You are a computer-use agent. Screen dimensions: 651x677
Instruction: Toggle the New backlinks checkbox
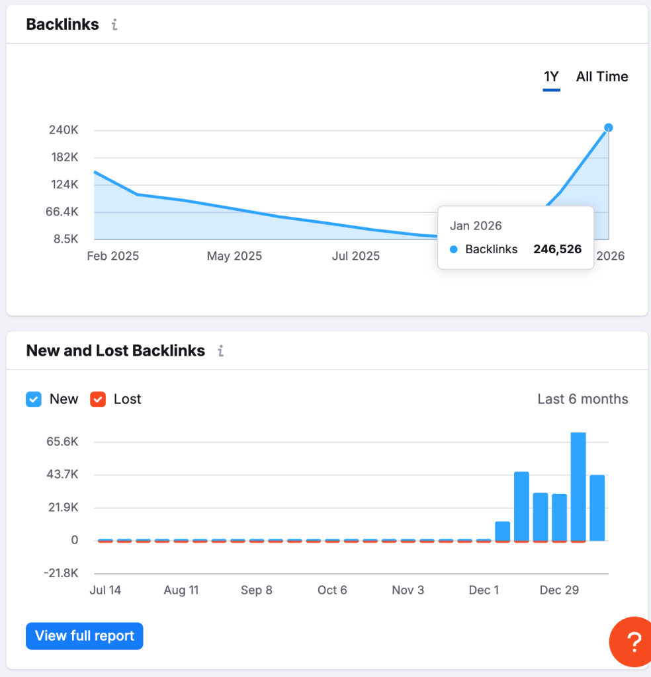[x=34, y=399]
